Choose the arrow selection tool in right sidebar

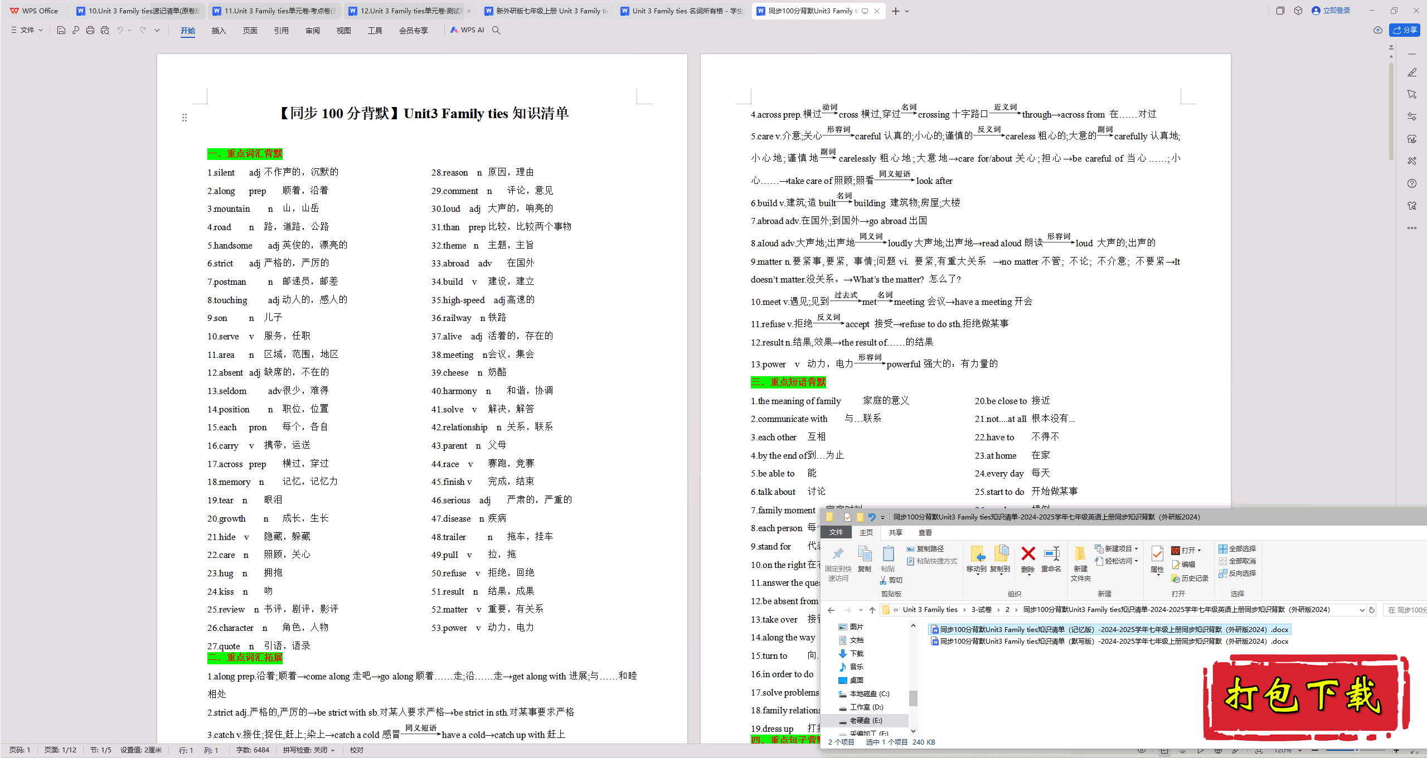(x=1412, y=94)
